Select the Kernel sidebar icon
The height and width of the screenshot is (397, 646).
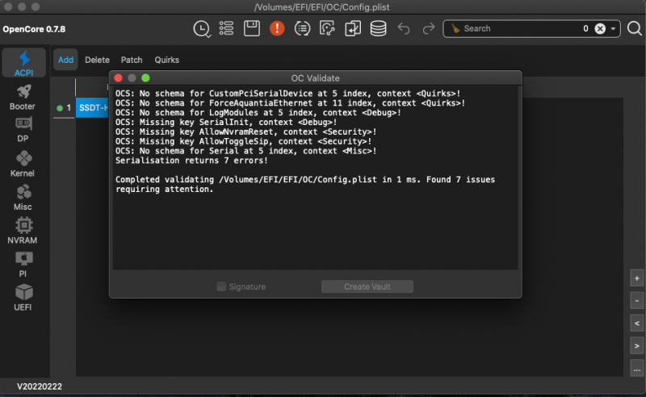[x=22, y=164]
